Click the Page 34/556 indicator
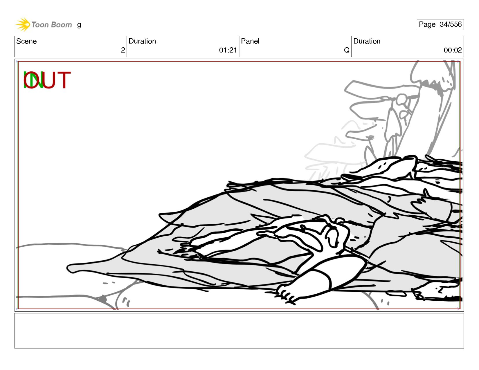This screenshot has height=370, width=479. (440, 24)
